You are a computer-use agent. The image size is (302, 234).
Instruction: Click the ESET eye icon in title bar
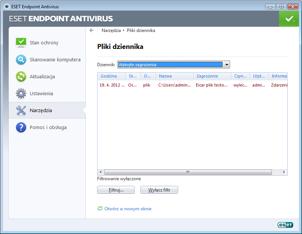7,6
